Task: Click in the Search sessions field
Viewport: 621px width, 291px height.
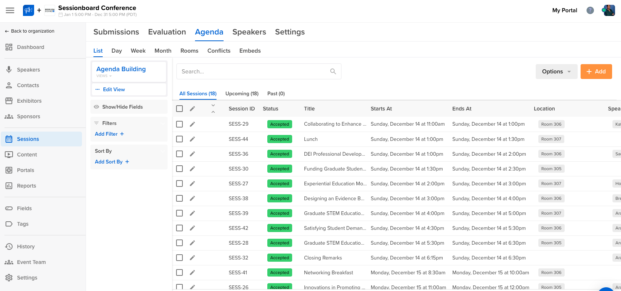Action: coord(252,72)
